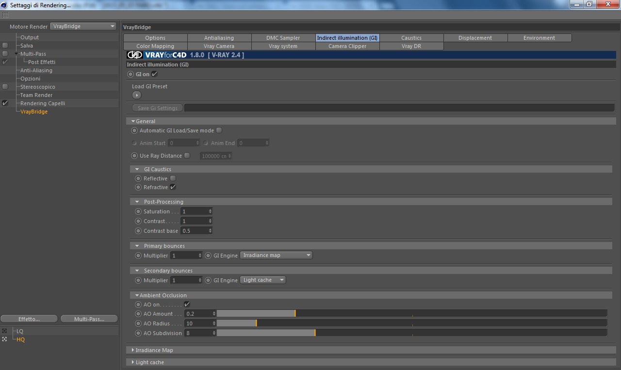Image resolution: width=621 pixels, height=370 pixels.
Task: Enable Reflective GI caustics
Action: [173, 178]
